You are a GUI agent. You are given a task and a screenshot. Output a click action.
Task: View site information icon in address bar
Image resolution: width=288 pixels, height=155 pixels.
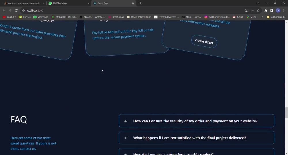(24, 10)
